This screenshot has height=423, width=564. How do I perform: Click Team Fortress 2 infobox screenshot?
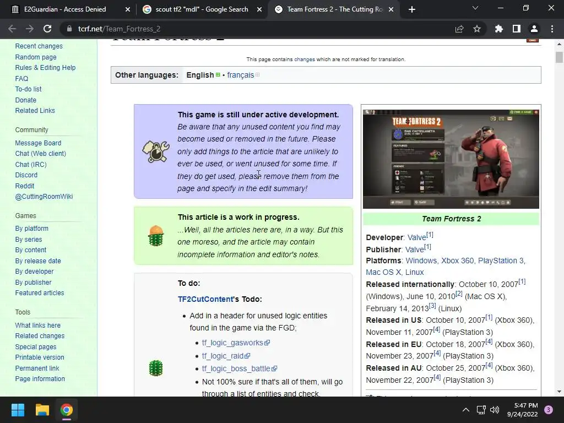451,159
